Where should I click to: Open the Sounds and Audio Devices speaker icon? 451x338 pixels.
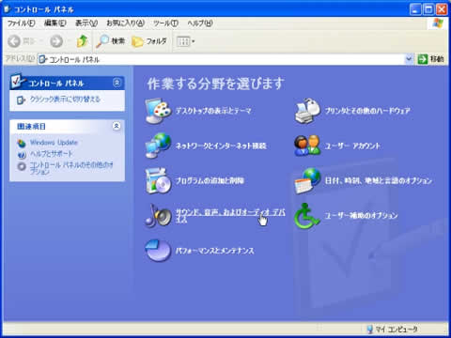[158, 216]
